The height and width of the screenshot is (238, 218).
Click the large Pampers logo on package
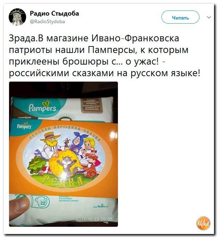coord(43,107)
